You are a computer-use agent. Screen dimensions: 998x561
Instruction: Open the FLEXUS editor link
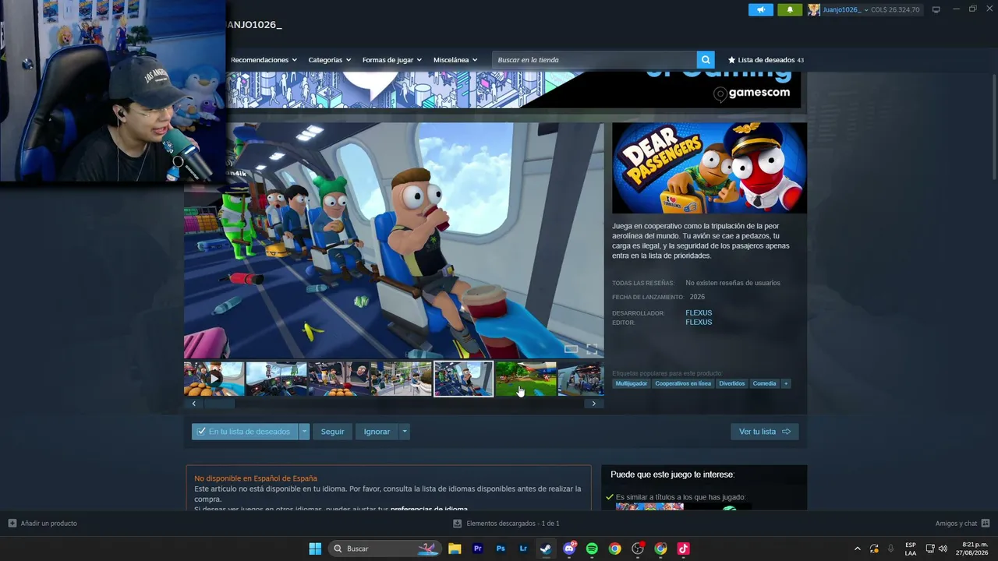(x=699, y=323)
